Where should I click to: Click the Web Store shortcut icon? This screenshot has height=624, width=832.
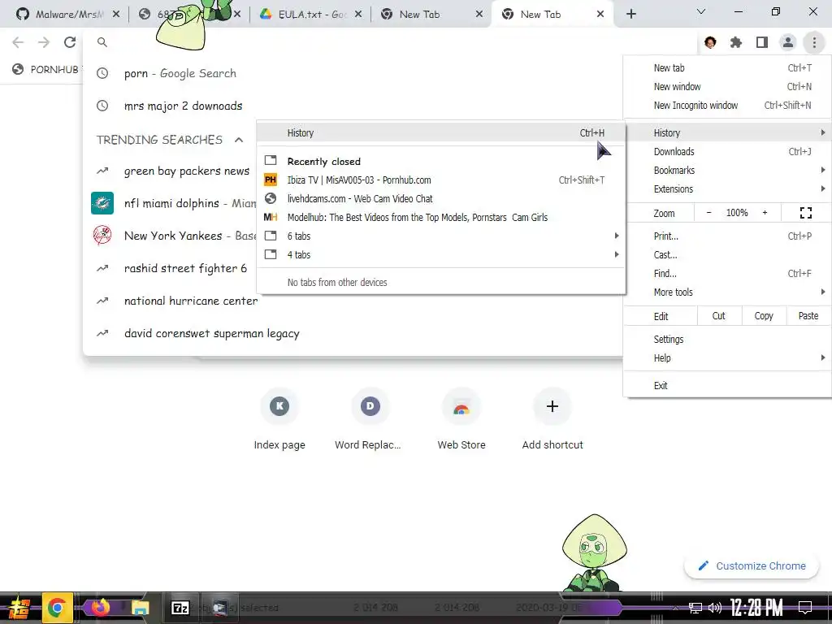click(x=461, y=407)
